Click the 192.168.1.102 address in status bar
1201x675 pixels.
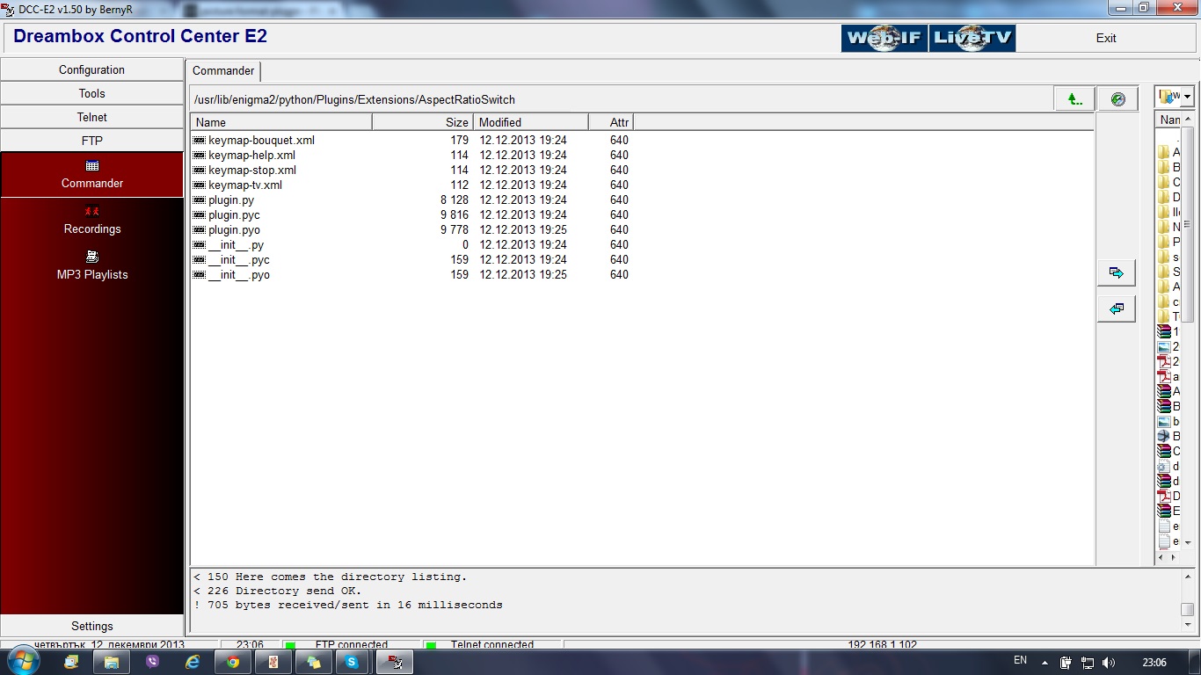(882, 644)
